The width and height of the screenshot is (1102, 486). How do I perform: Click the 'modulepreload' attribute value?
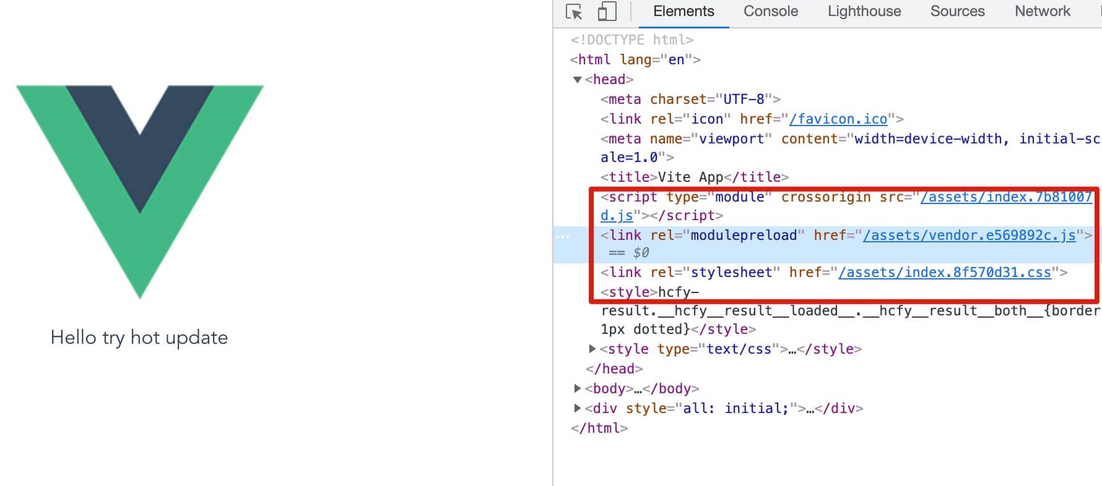pos(744,236)
